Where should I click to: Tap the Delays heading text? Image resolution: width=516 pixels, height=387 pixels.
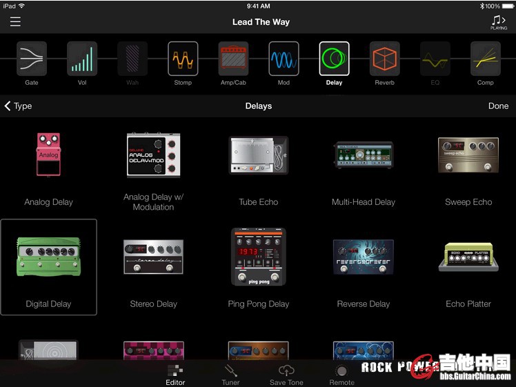point(259,106)
